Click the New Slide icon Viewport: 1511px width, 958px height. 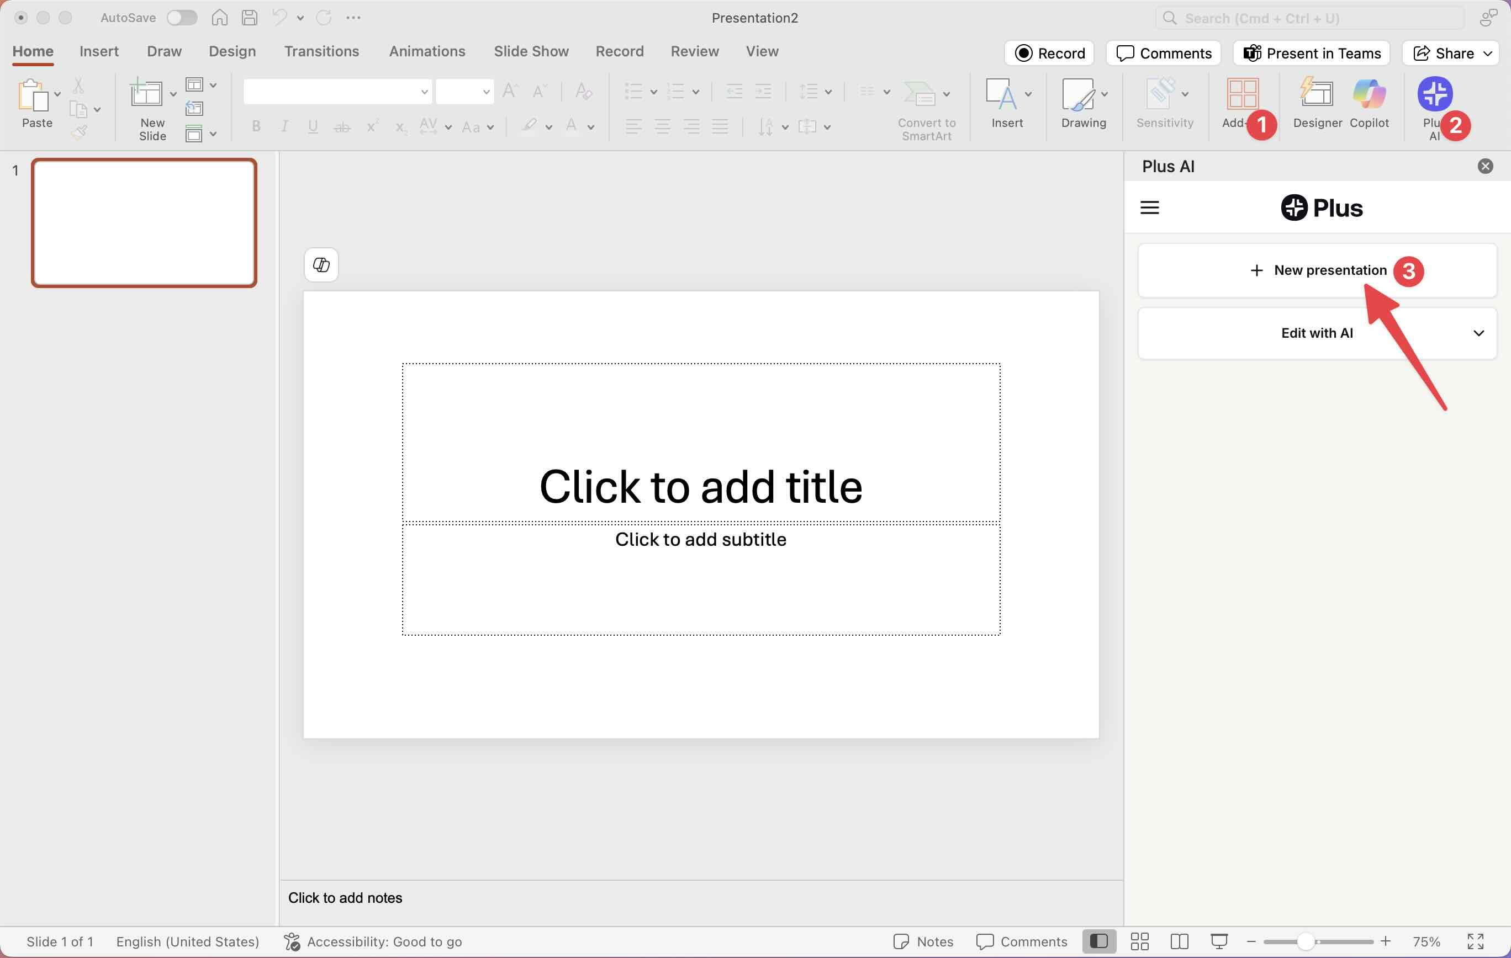point(146,95)
